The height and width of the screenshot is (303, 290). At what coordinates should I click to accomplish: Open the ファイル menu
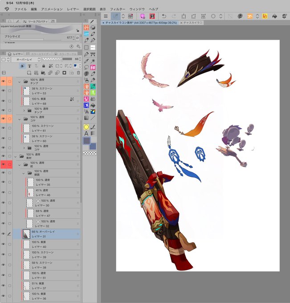[20, 9]
